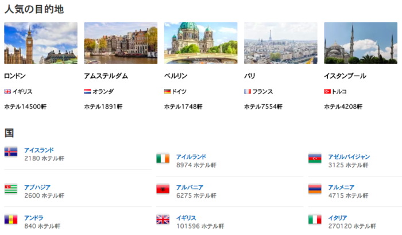The width and height of the screenshot is (402, 235).
Task: Click the ロンドン destination title
Action: click(x=15, y=76)
